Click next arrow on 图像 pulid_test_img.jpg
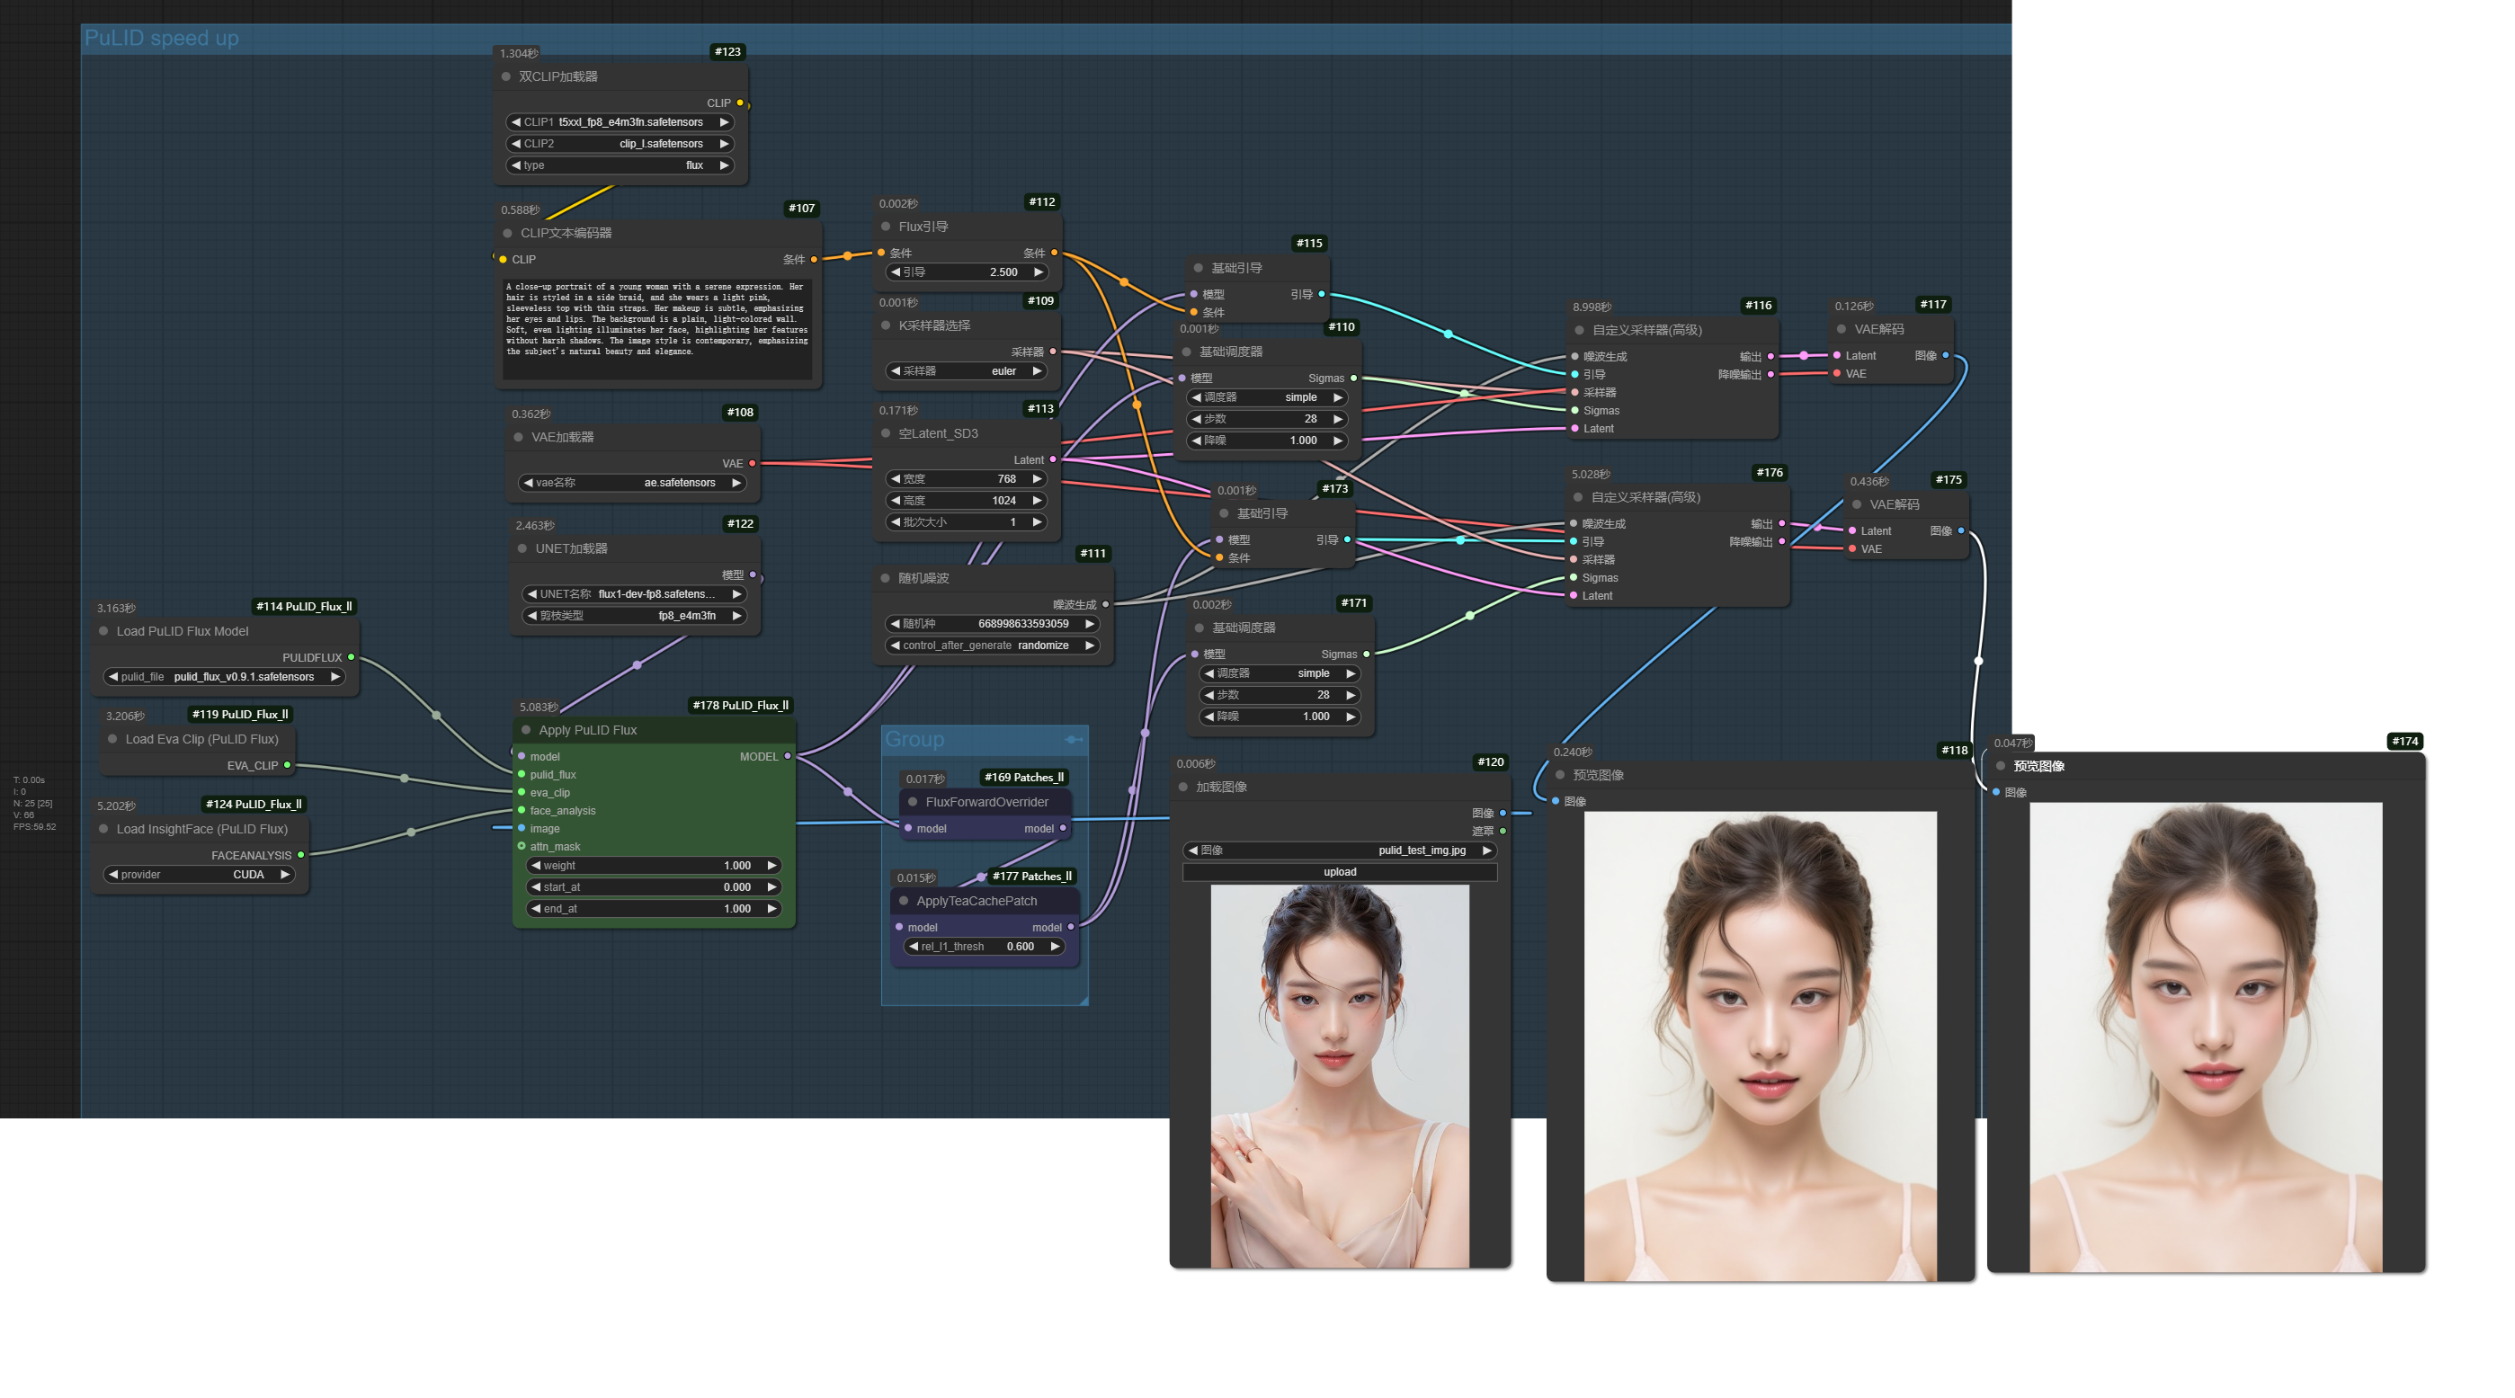 pos(1486,850)
